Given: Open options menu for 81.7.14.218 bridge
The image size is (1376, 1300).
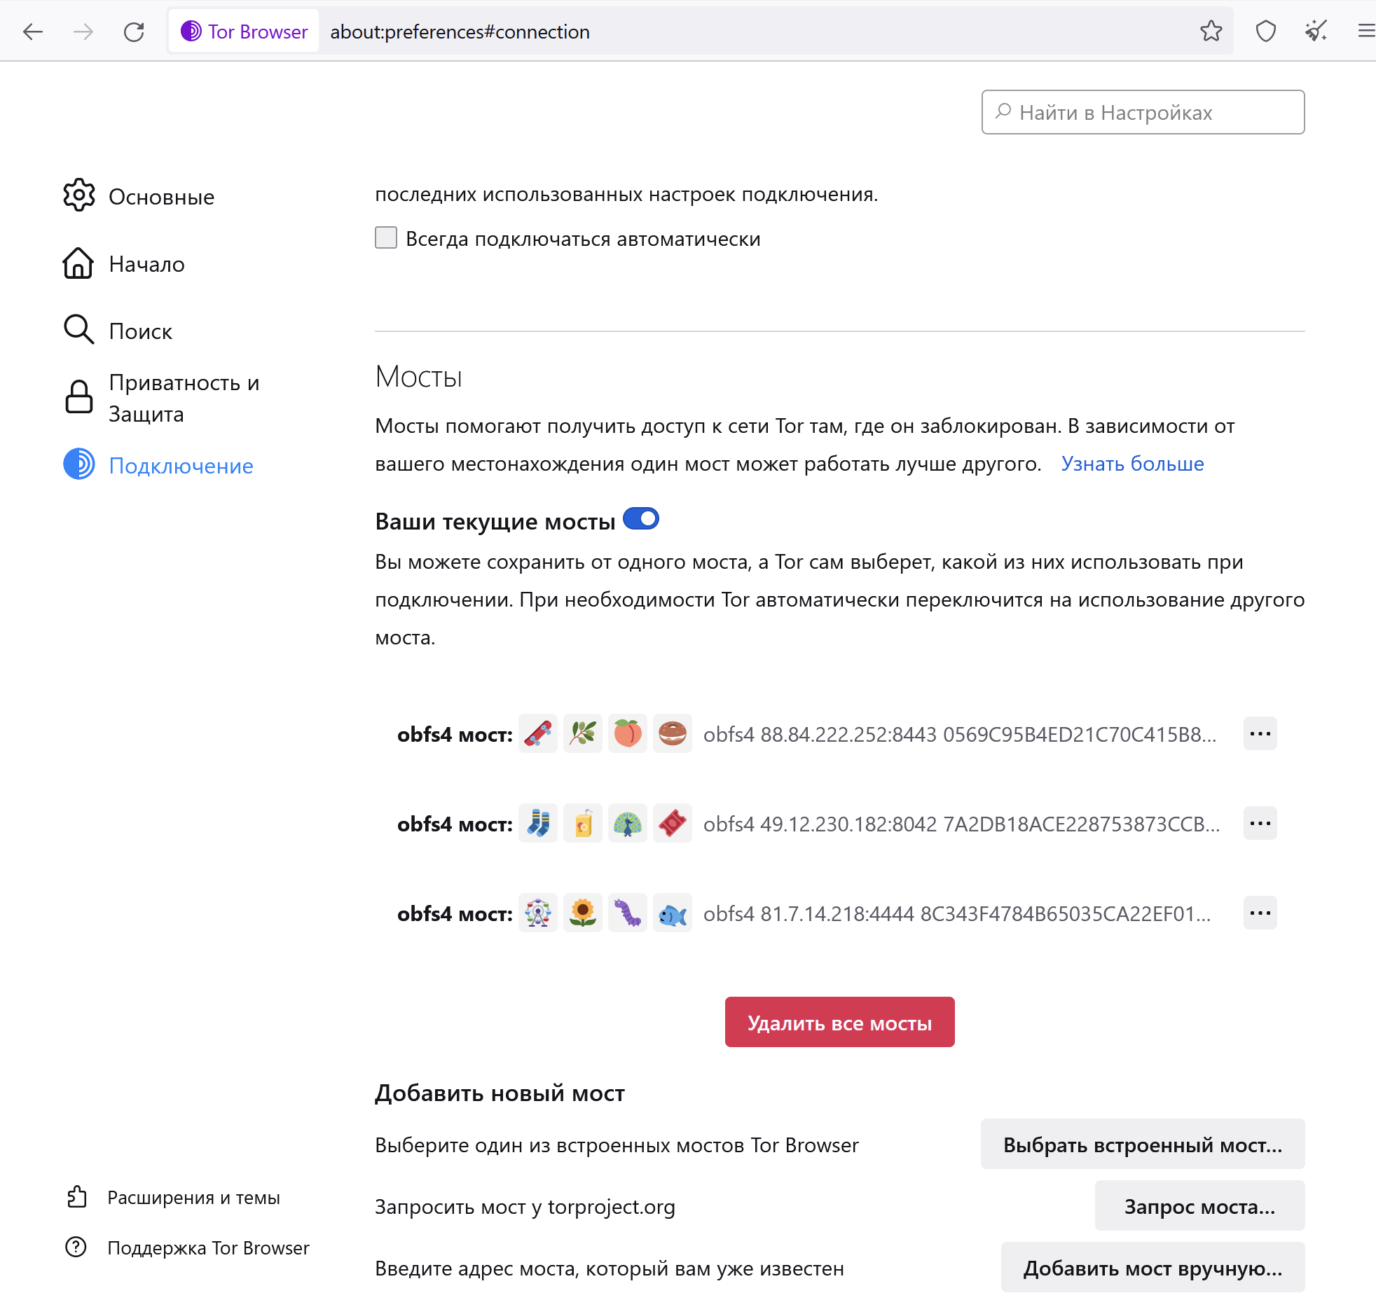Looking at the screenshot, I should [1260, 913].
